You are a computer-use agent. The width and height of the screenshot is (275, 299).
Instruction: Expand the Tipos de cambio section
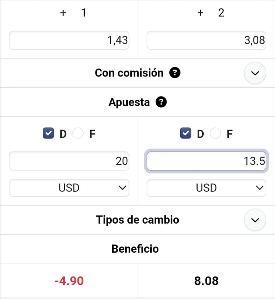(255, 220)
